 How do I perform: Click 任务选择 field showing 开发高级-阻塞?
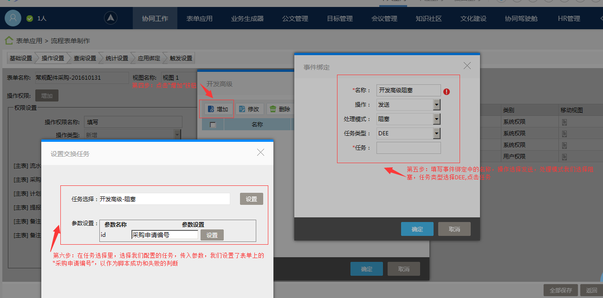pyautogui.click(x=164, y=199)
